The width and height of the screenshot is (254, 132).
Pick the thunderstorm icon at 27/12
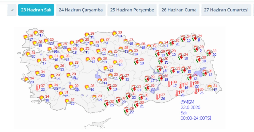coord(122,78)
